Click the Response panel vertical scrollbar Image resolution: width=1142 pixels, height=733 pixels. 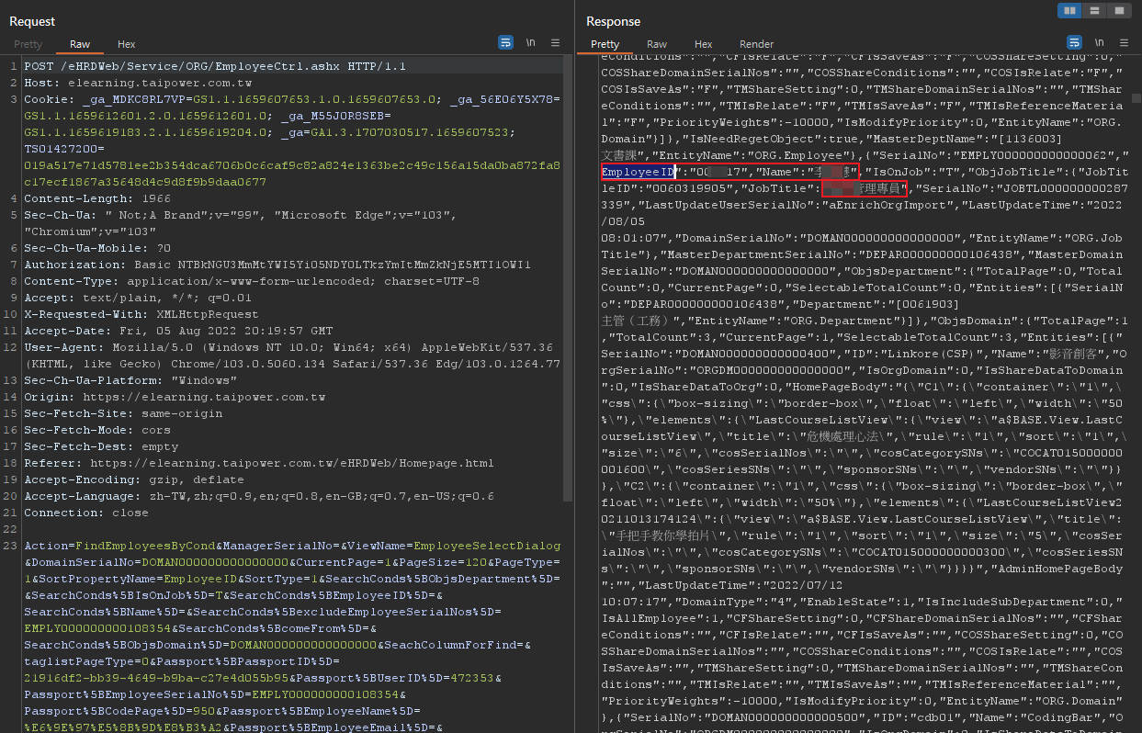[1136, 98]
